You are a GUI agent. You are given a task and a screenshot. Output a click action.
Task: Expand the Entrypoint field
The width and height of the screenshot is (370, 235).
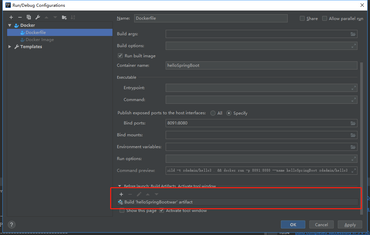[x=353, y=88]
